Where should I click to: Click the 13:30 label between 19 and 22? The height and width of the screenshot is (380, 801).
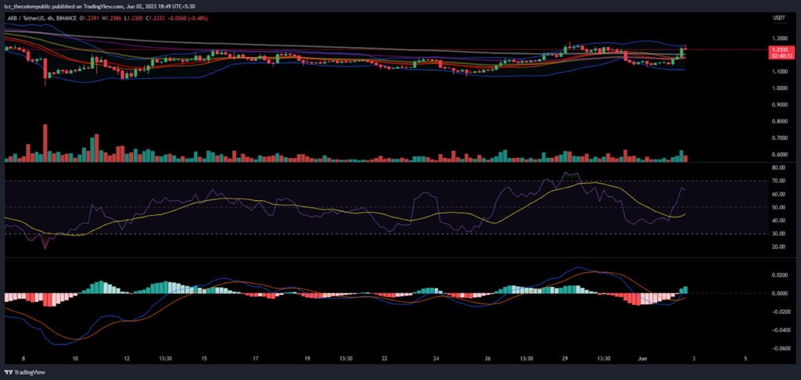pyautogui.click(x=345, y=359)
